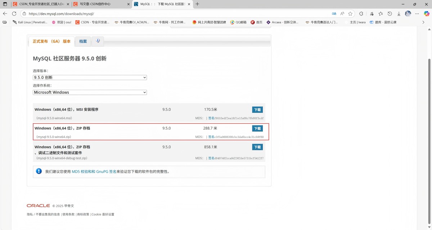This screenshot has width=432, height=230.
Task: Open the Kali Linux bookmark
Action: (x=30, y=22)
